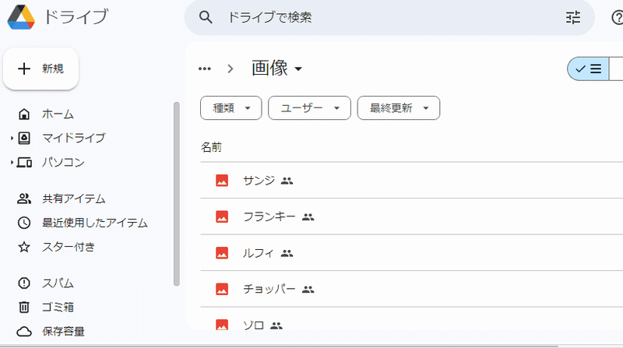Open advanced search options slider icon

tap(573, 17)
